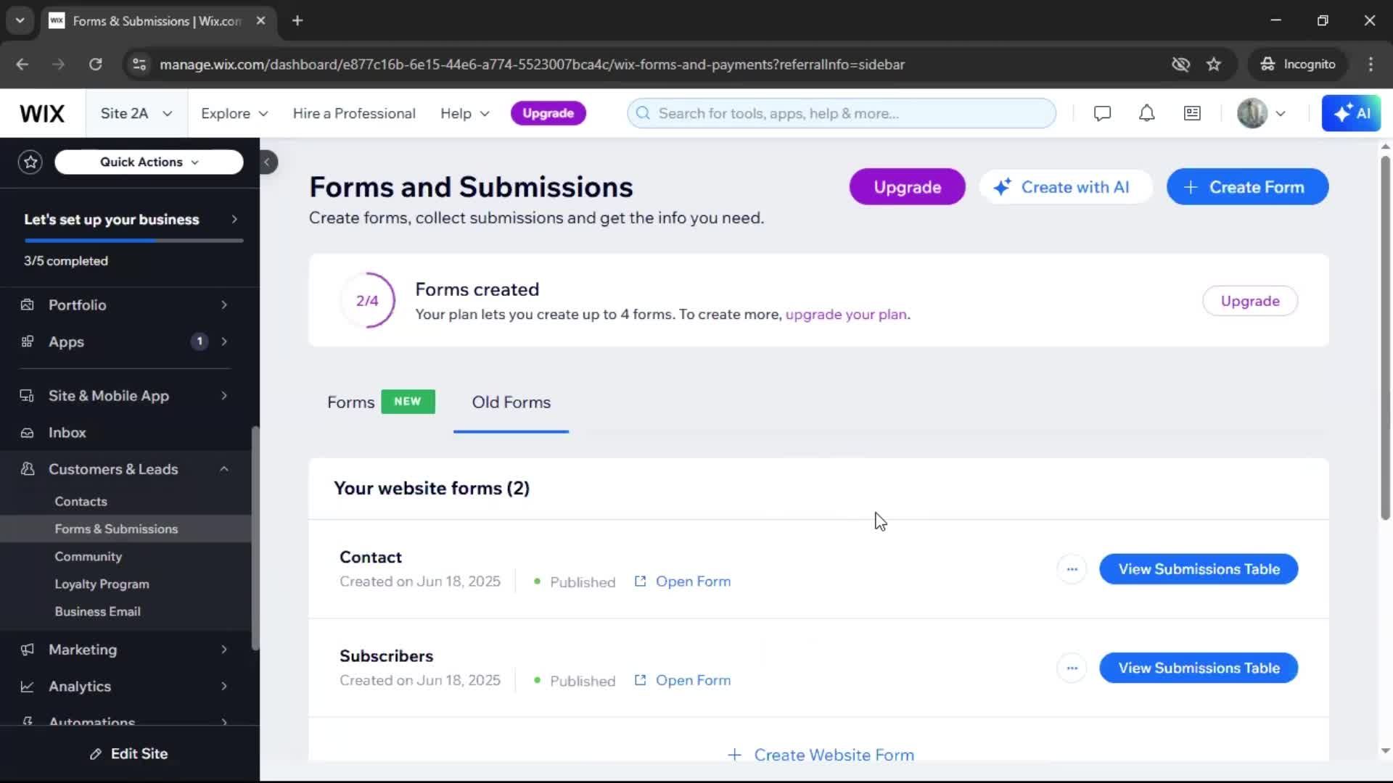This screenshot has height=783, width=1393.
Task: Select the Old Forms tab
Action: (x=511, y=402)
